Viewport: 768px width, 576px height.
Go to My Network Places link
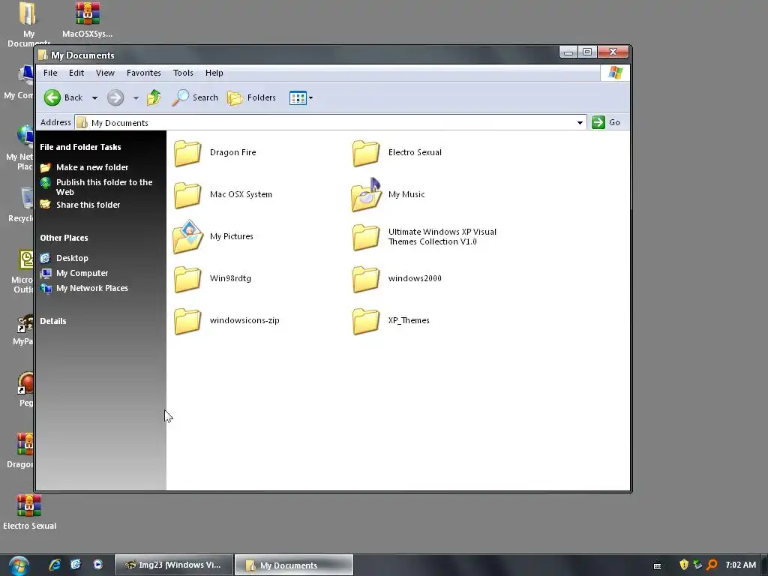tap(92, 289)
